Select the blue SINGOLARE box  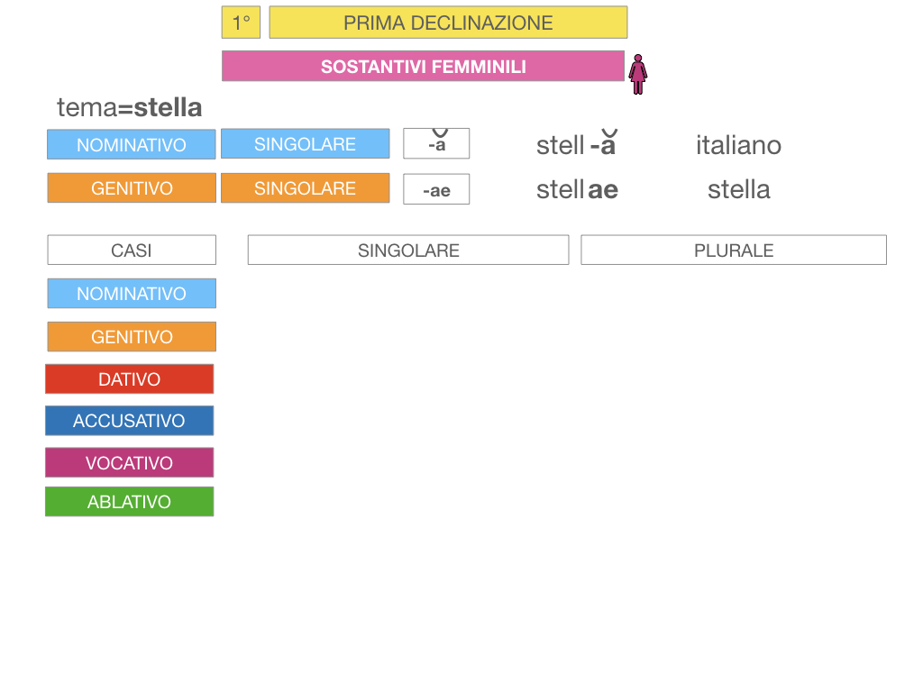click(x=305, y=144)
